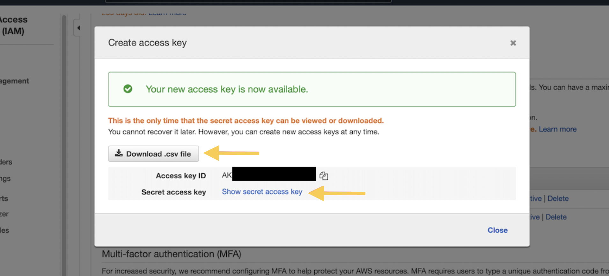Make the first access key inactive

(536, 198)
